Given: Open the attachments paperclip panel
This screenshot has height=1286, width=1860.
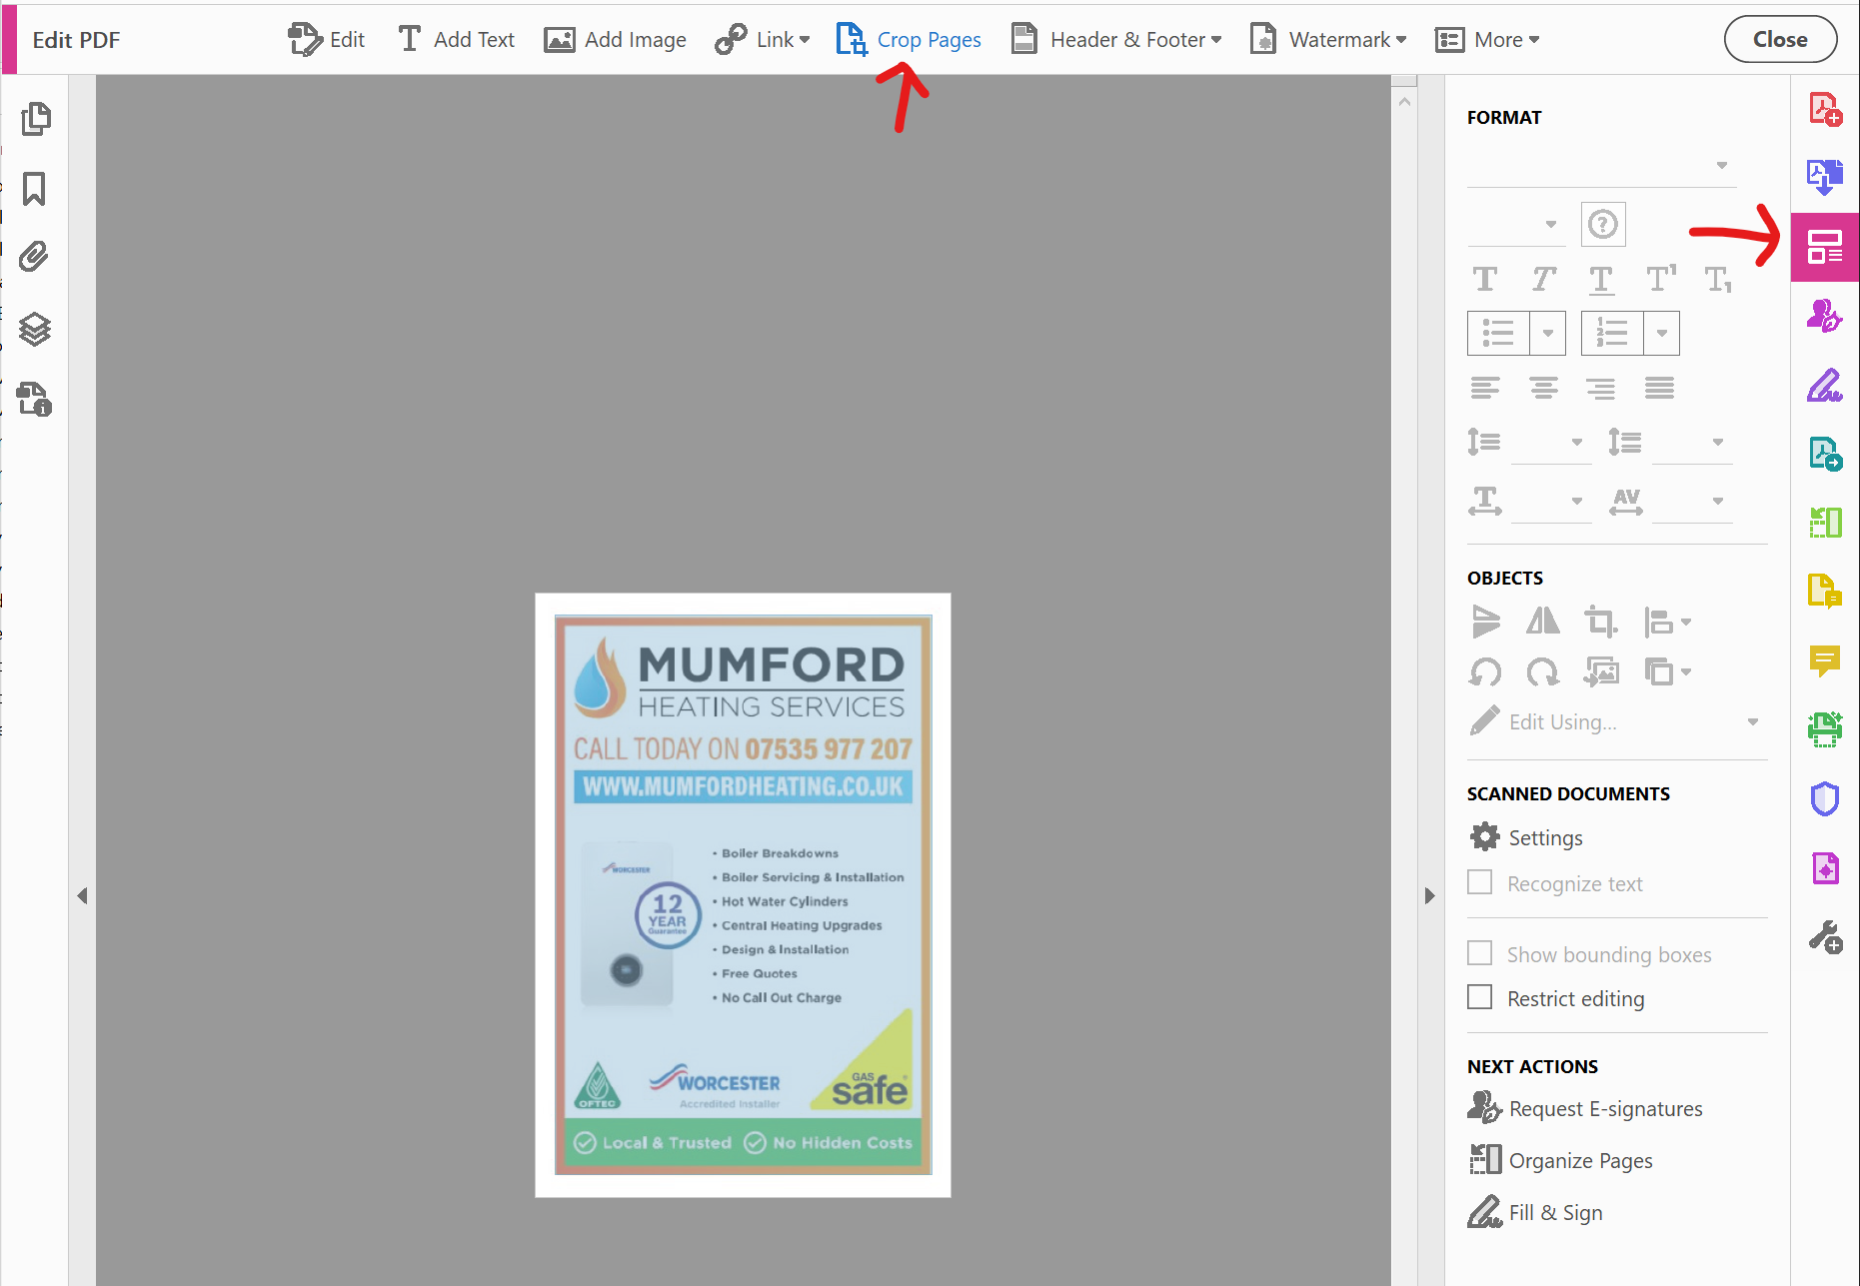Looking at the screenshot, I should point(34,257).
